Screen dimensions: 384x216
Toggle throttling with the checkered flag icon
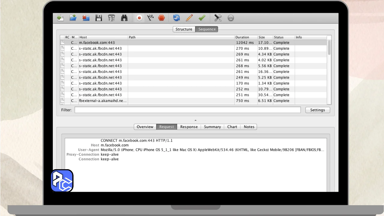coord(150,18)
